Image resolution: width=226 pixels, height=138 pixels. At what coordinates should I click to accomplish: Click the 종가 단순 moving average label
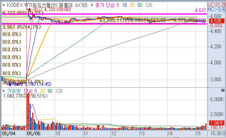[105, 5]
